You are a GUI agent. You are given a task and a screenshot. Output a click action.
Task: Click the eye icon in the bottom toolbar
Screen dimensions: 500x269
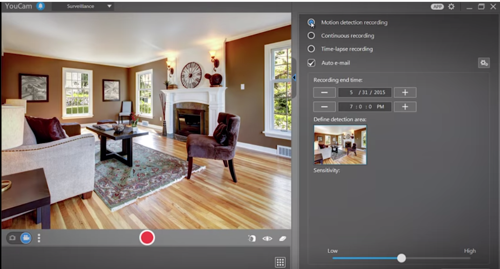(x=267, y=239)
